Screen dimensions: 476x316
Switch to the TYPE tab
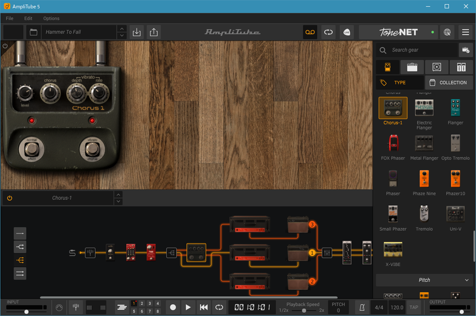tap(400, 83)
